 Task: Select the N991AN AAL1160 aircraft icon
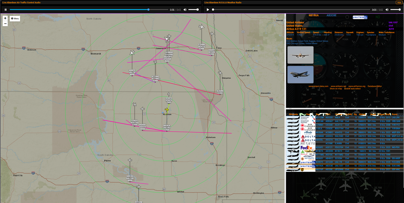coord(130,160)
